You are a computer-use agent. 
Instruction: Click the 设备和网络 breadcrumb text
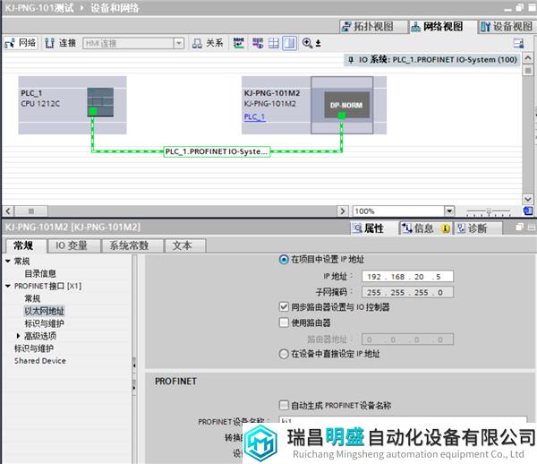click(115, 8)
